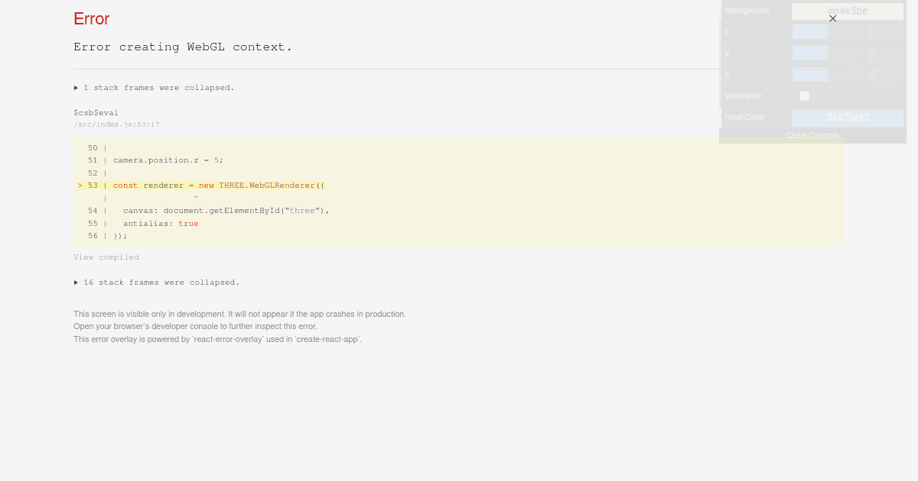The image size is (918, 481).
Task: Click the View compiled link
Action: click(x=106, y=257)
